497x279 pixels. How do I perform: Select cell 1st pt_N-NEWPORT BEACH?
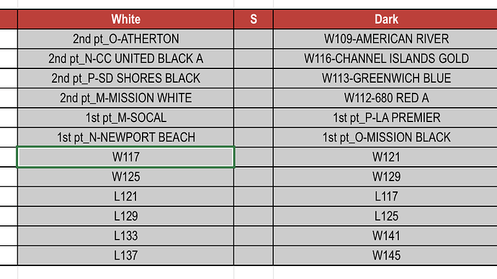point(126,137)
